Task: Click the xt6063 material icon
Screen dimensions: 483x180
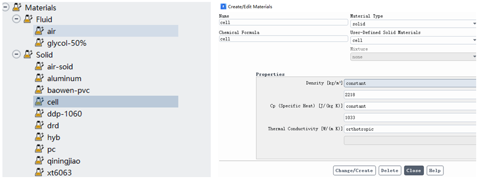Action: click(40, 172)
